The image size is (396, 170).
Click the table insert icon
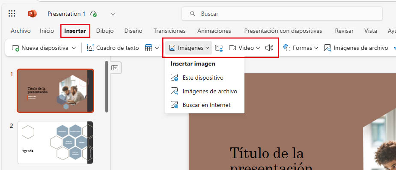coord(149,48)
